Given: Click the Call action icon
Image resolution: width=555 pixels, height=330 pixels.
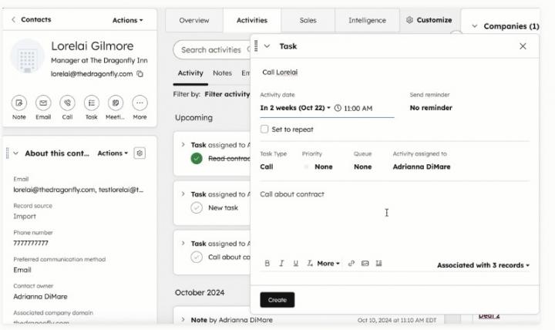Looking at the screenshot, I should [x=67, y=103].
